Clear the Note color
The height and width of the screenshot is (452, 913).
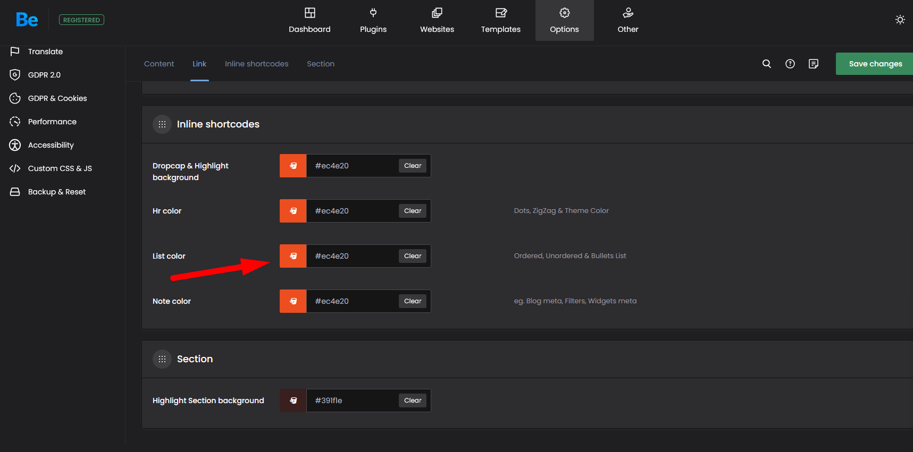click(413, 301)
